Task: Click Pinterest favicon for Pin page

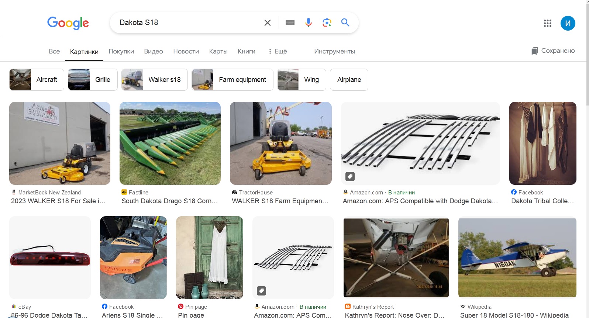Action: 180,307
